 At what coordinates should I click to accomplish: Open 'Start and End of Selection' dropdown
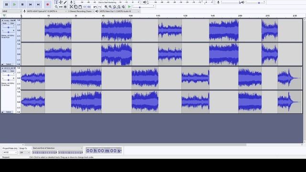57,148
